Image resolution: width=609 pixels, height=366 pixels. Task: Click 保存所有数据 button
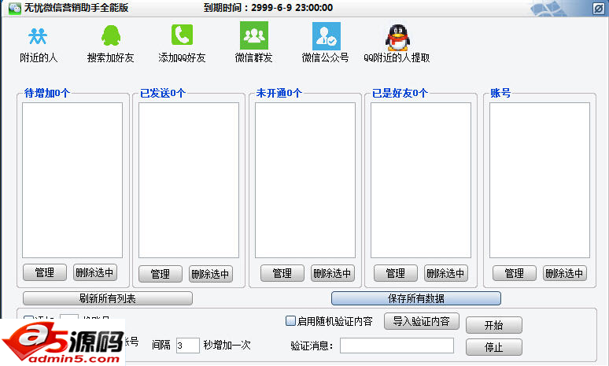point(416,298)
